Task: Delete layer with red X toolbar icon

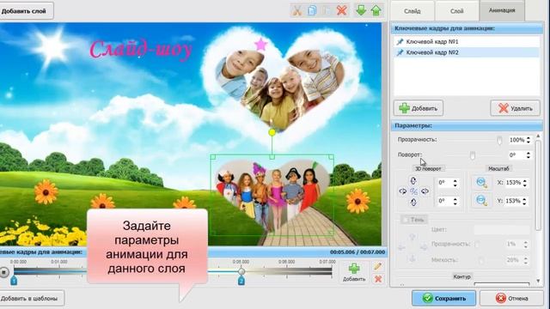Action: 342,10
